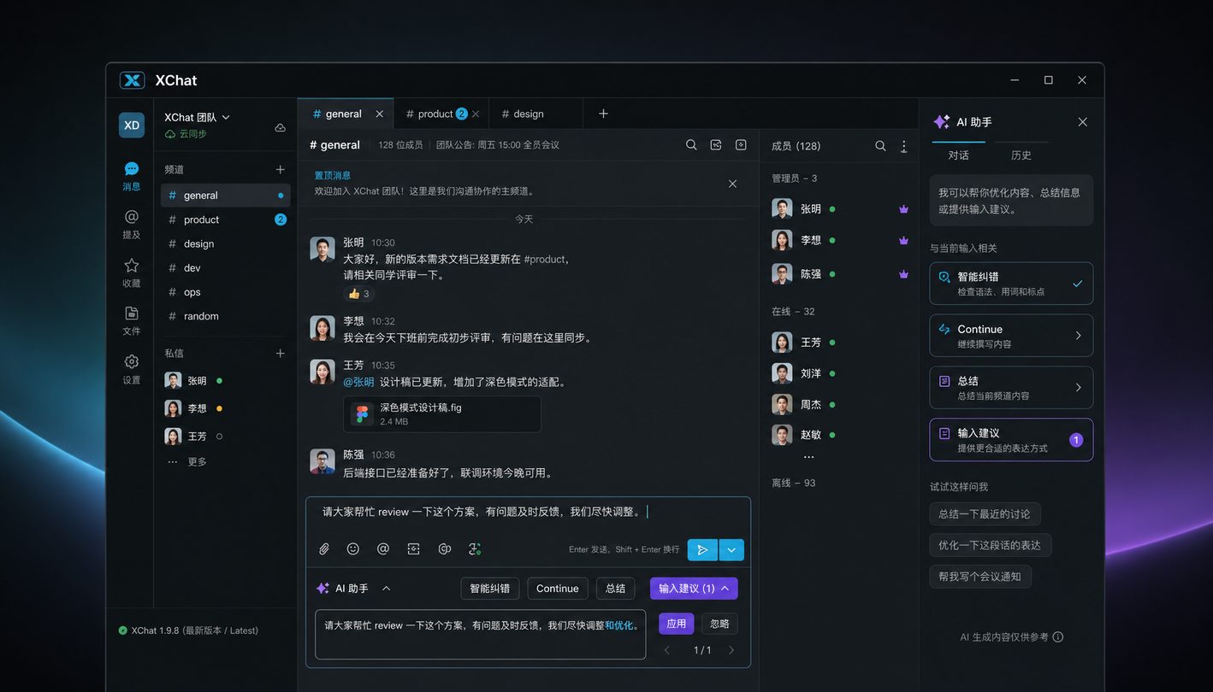
Task: Open the 收藏 favorites view
Action: click(x=132, y=273)
